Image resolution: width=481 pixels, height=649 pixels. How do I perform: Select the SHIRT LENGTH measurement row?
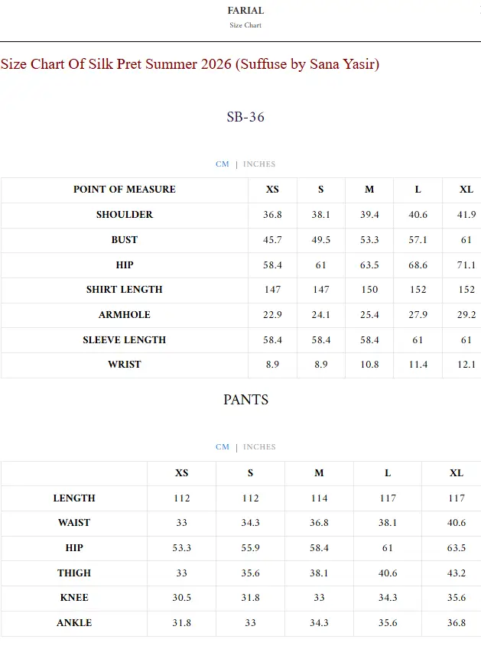point(124,290)
